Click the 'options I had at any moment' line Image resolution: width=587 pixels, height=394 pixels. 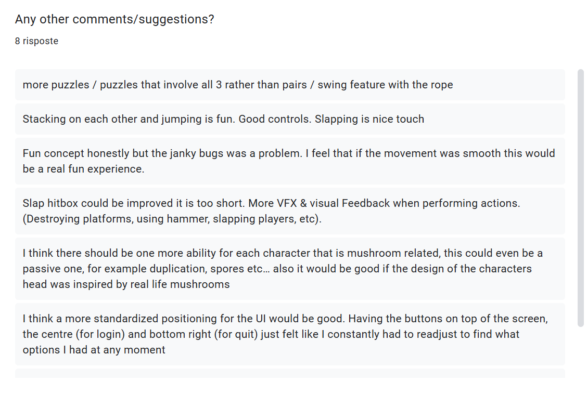coord(94,350)
